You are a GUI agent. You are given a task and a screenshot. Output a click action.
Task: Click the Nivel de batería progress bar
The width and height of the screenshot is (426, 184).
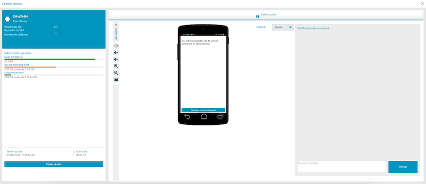pyautogui.click(x=54, y=59)
